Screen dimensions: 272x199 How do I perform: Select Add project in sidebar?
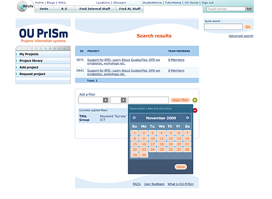(43, 67)
